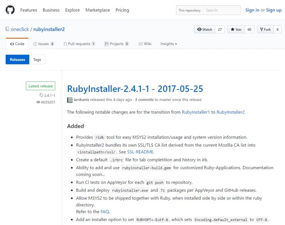This screenshot has width=285, height=225.
Task: Star the repository
Action: coord(236,29)
